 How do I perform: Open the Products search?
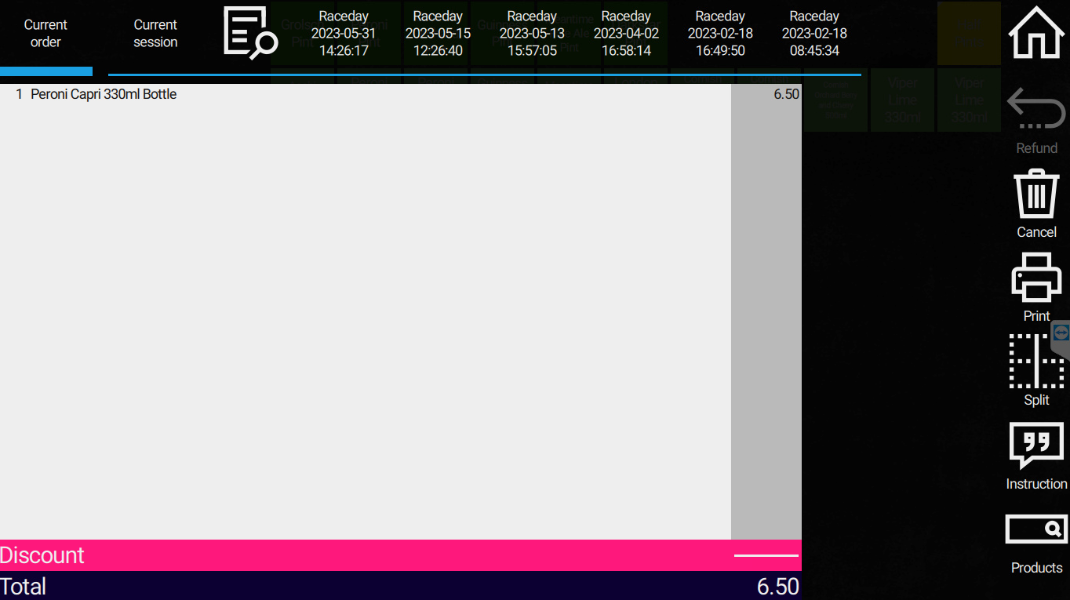point(1036,530)
